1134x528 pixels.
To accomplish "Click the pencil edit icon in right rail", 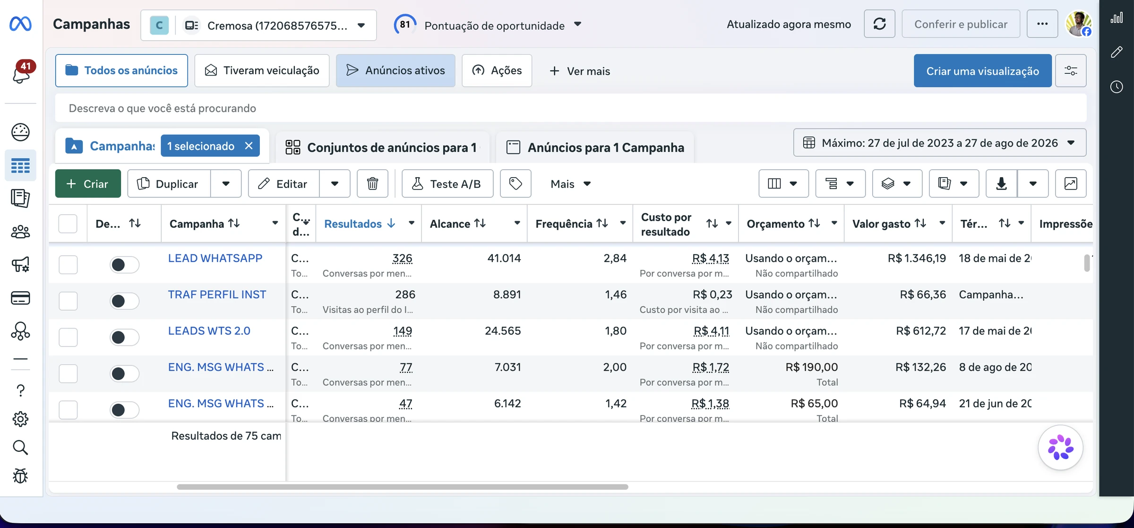I will (1117, 52).
